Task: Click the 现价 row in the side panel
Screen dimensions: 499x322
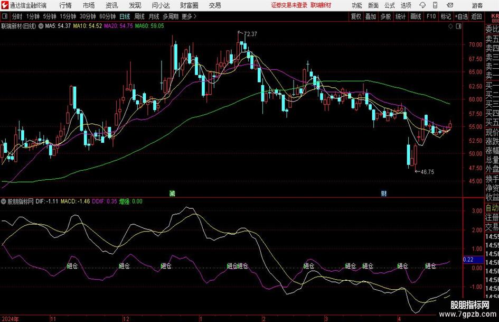Action: [x=492, y=132]
